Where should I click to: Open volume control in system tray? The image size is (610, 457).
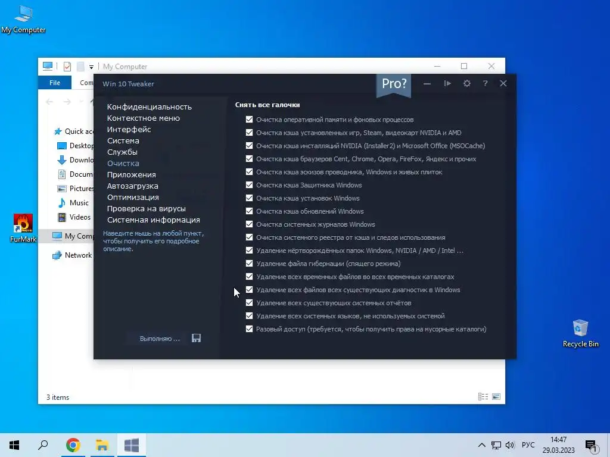click(510, 445)
